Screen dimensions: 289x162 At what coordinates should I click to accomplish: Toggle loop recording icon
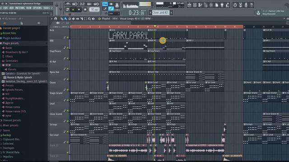tap(96, 4)
